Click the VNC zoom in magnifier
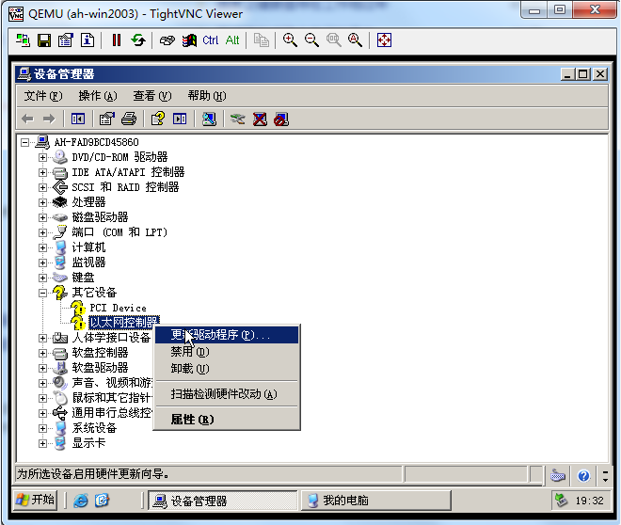The width and height of the screenshot is (621, 525). point(290,40)
